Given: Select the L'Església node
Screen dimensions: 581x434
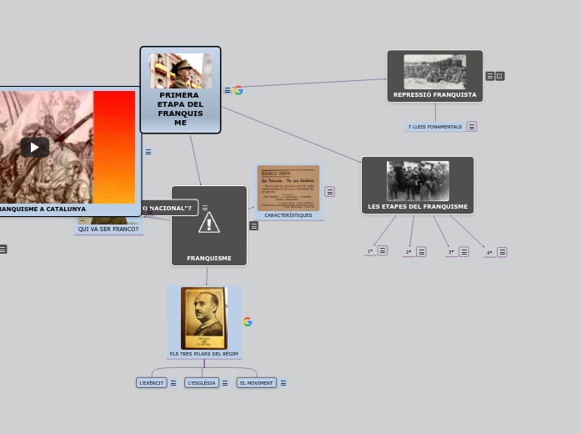Looking at the screenshot, I should tap(202, 383).
